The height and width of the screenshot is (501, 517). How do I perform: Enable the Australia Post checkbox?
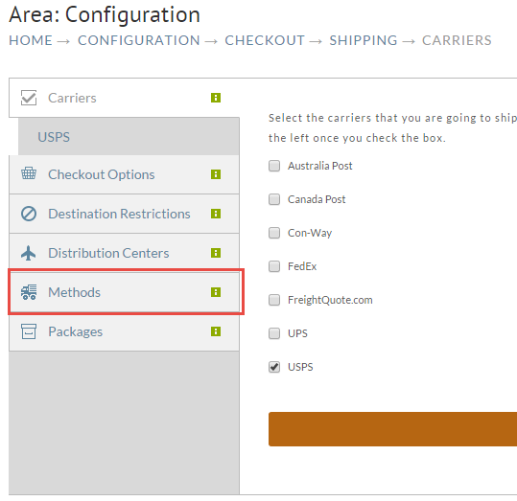[x=274, y=166]
